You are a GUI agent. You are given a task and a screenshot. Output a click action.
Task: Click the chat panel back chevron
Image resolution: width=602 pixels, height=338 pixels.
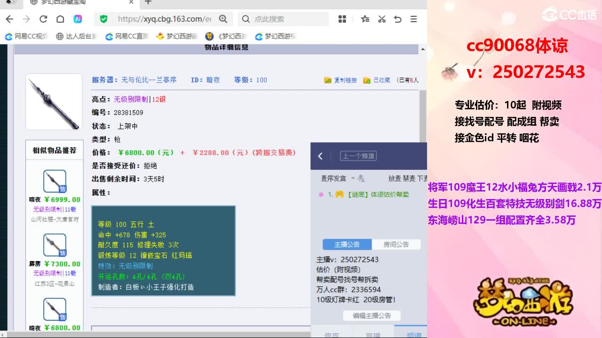pyautogui.click(x=320, y=156)
